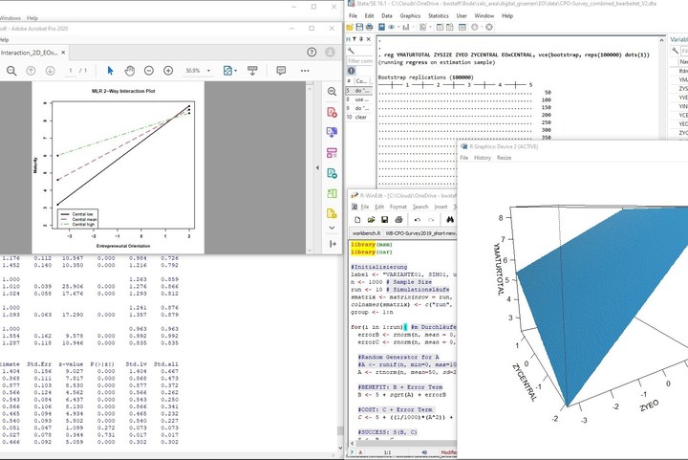Open Stata do-file editor icon

tap(423, 27)
